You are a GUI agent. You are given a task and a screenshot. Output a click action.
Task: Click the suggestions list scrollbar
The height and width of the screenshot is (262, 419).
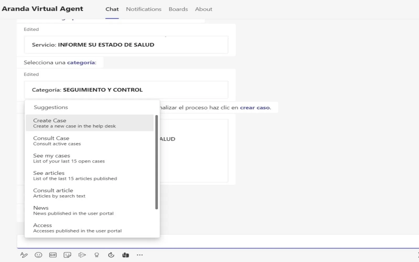point(157,162)
